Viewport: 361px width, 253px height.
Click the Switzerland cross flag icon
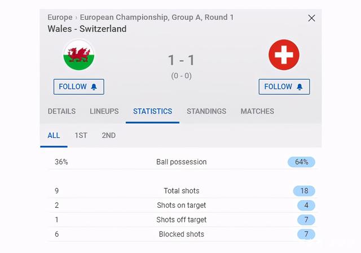(x=284, y=55)
